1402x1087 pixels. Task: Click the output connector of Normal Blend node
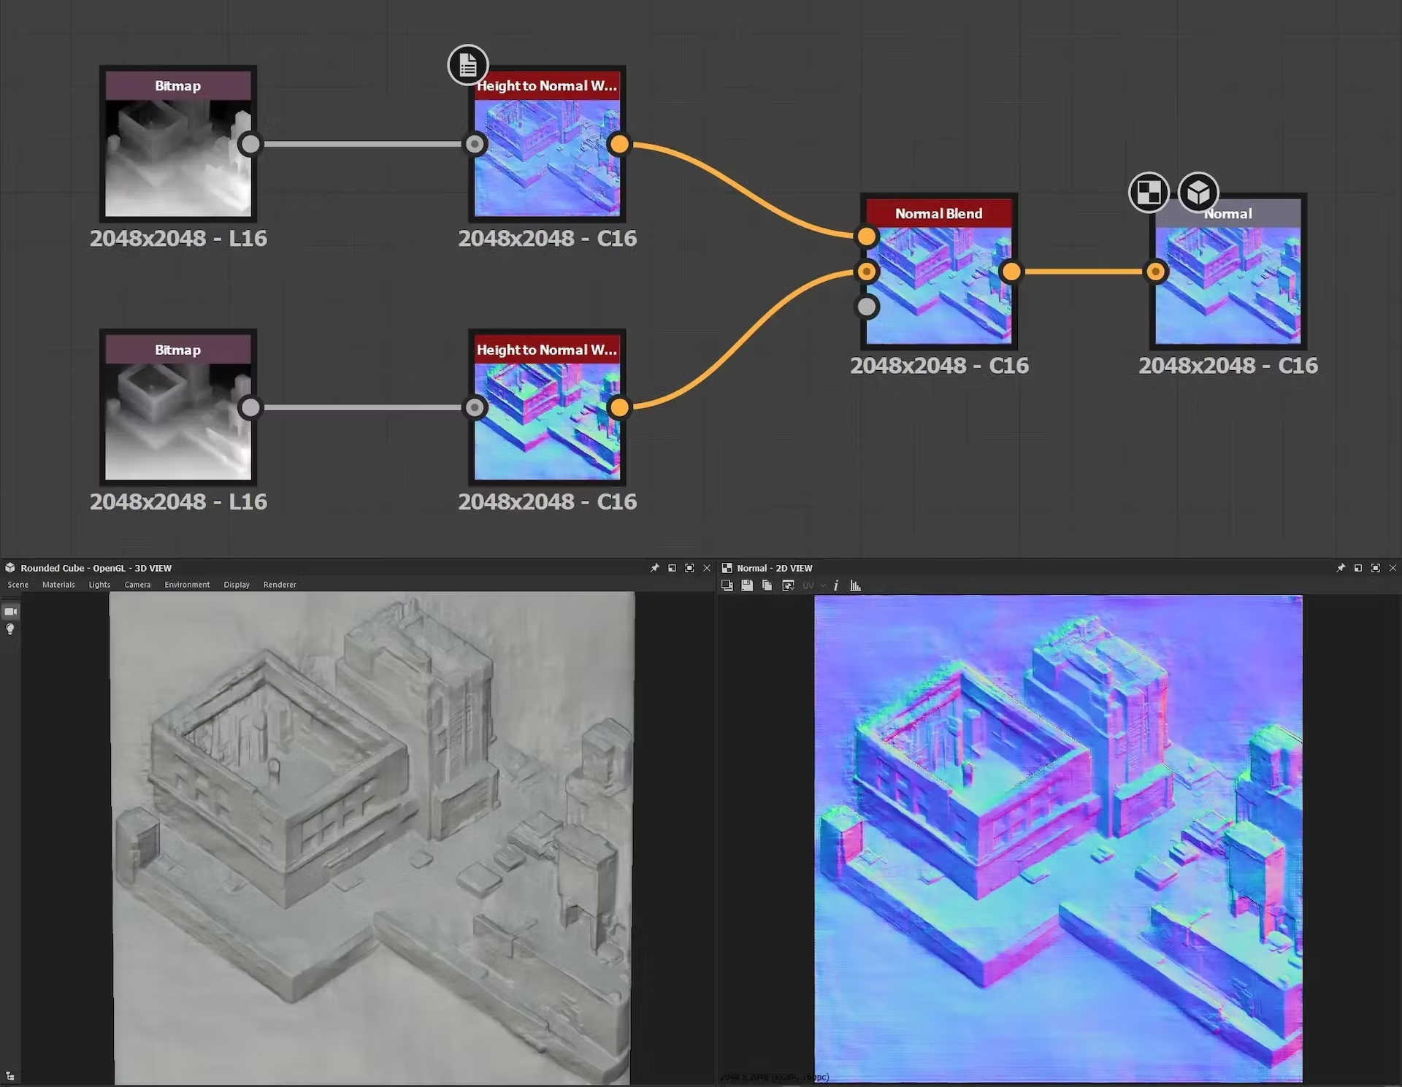[1011, 272]
